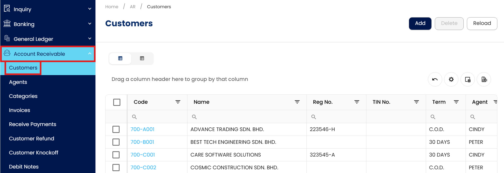Screen dimensions: 504x173
Task: Open filter icon on Term column
Action: coord(456,102)
